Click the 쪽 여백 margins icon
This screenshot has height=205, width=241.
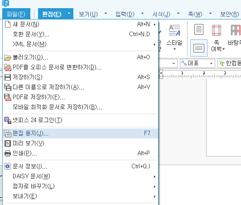[x=217, y=30]
